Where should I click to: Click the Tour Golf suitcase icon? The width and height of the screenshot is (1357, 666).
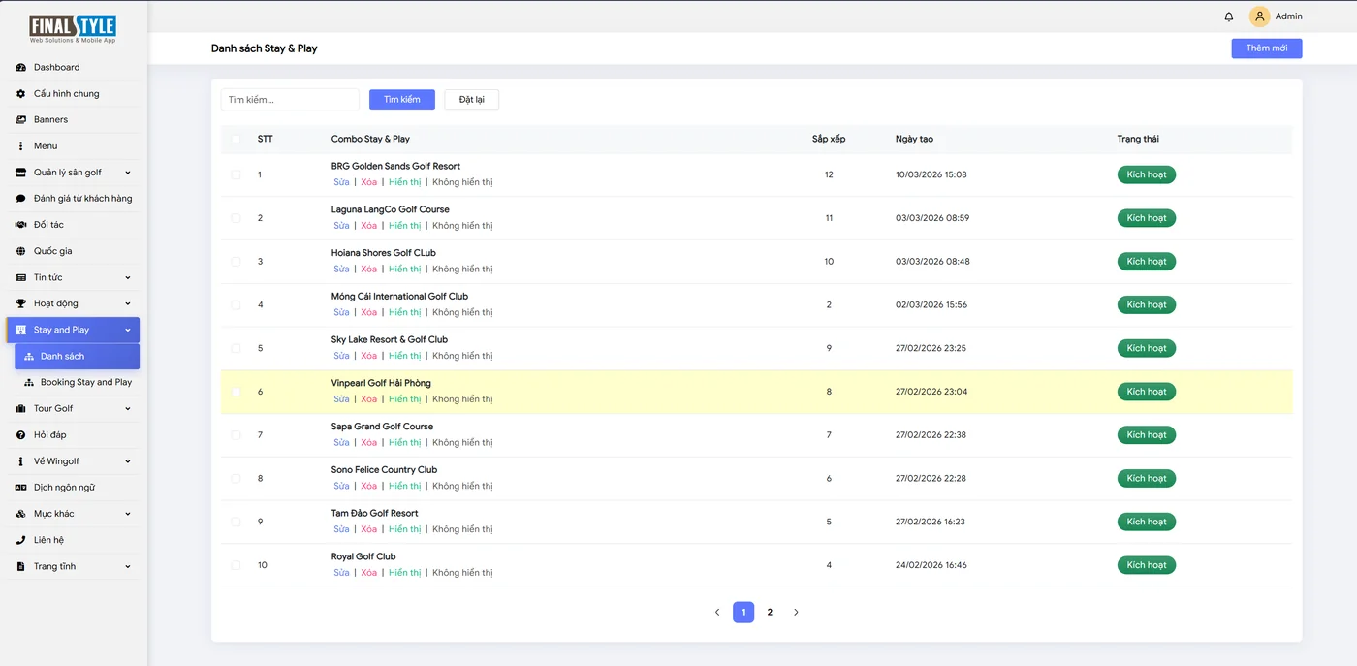click(x=21, y=409)
